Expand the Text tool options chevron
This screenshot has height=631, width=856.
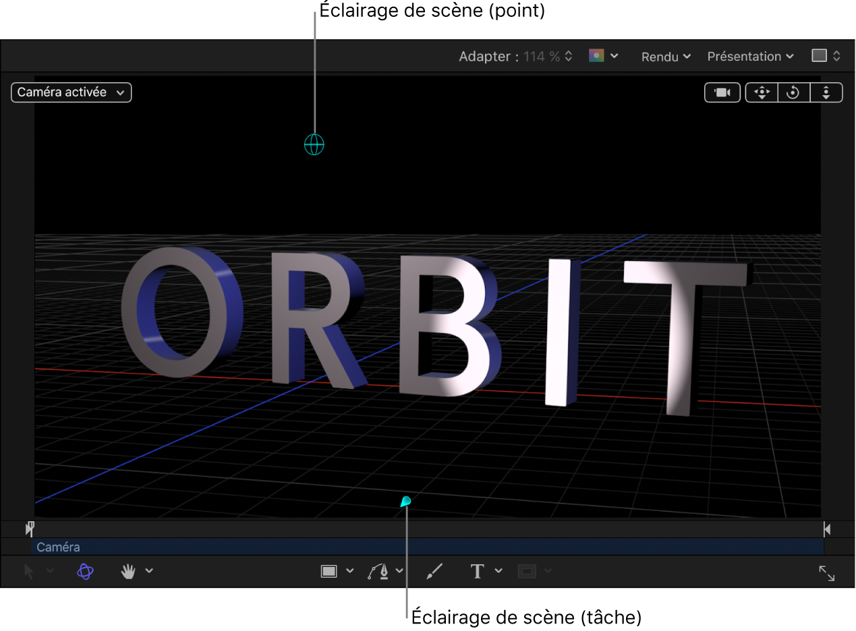(498, 571)
